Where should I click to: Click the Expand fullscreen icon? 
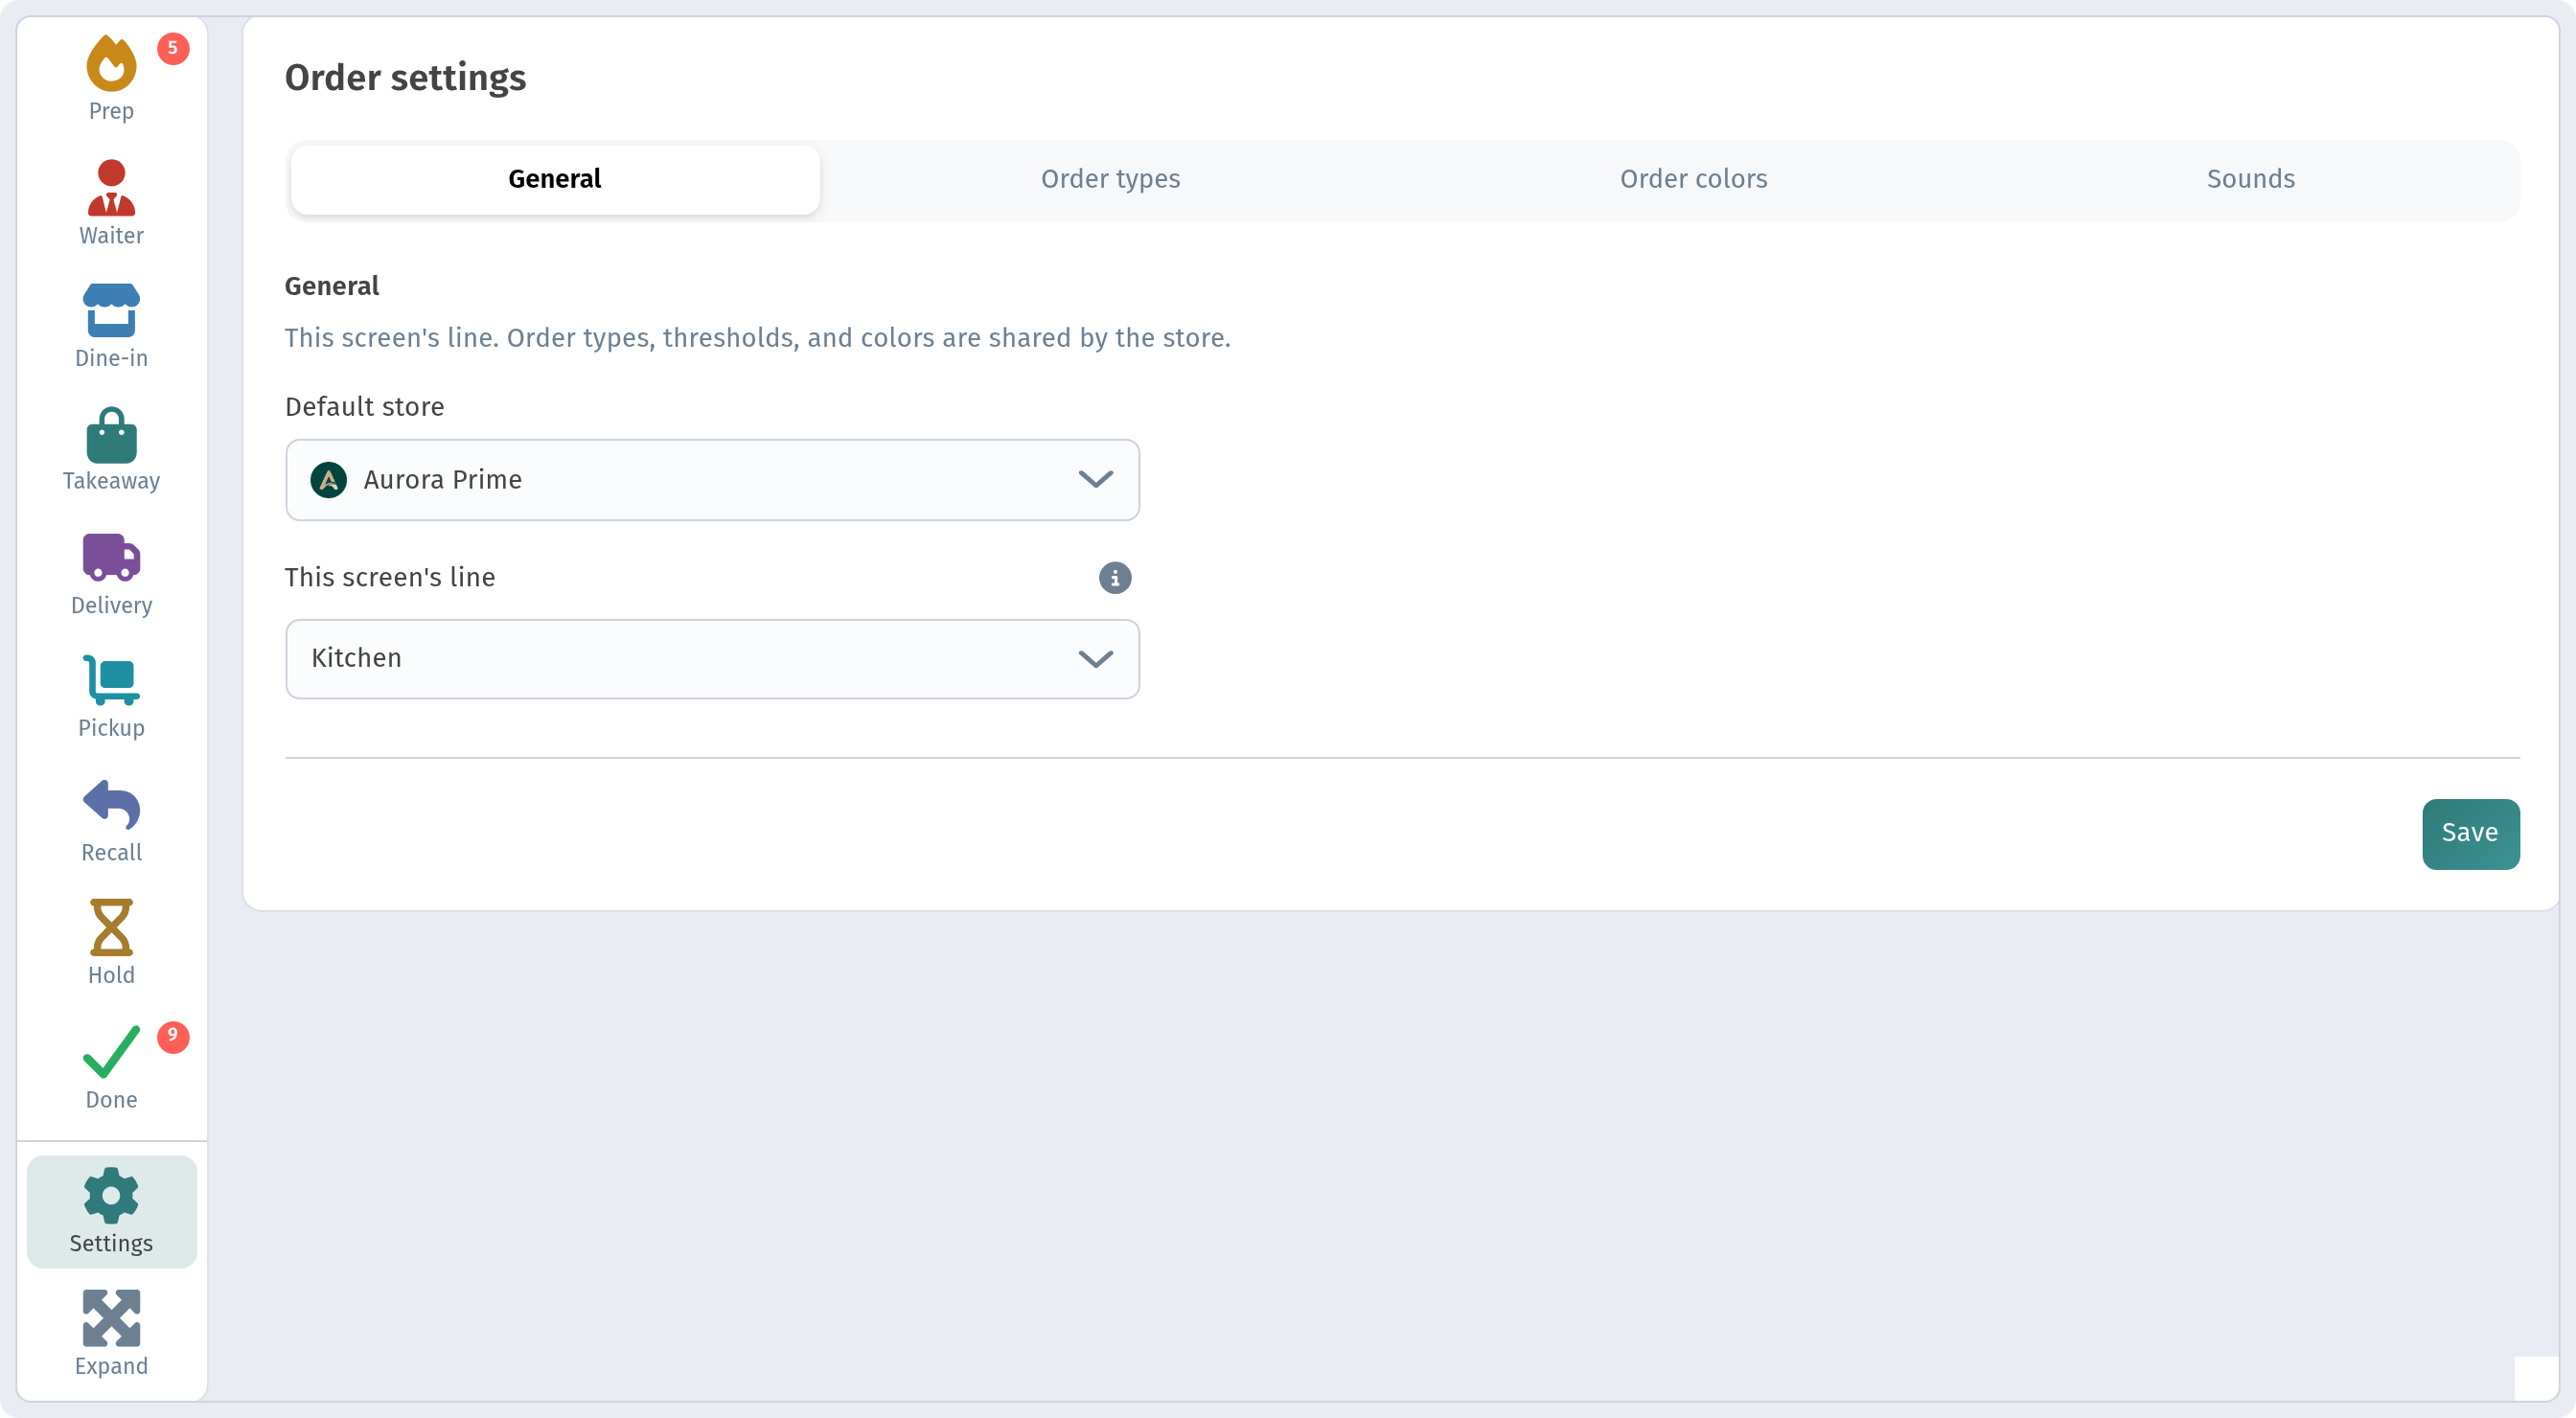[111, 1318]
